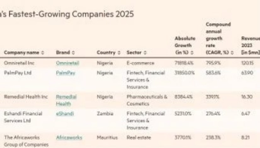Open the eShandi brand link
The height and width of the screenshot is (148, 260).
tap(65, 114)
